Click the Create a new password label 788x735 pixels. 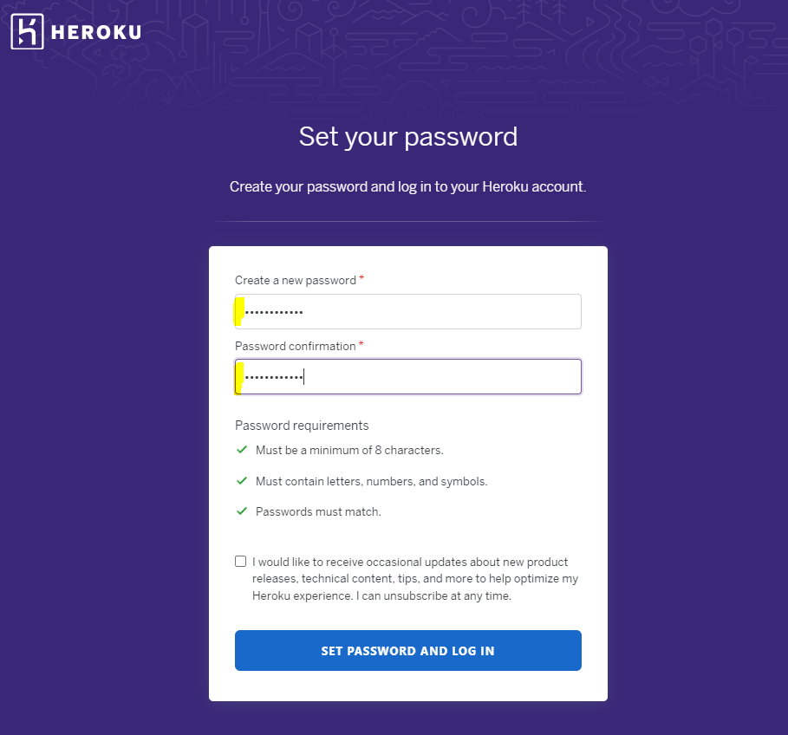[x=296, y=280]
